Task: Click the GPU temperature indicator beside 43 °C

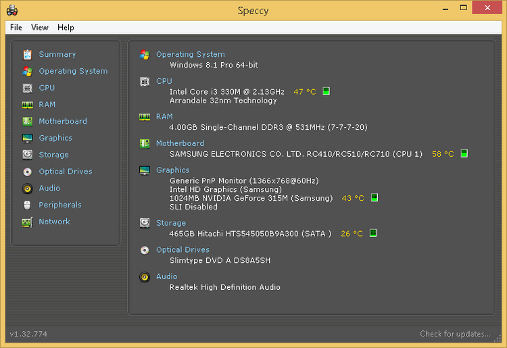Action: click(374, 197)
